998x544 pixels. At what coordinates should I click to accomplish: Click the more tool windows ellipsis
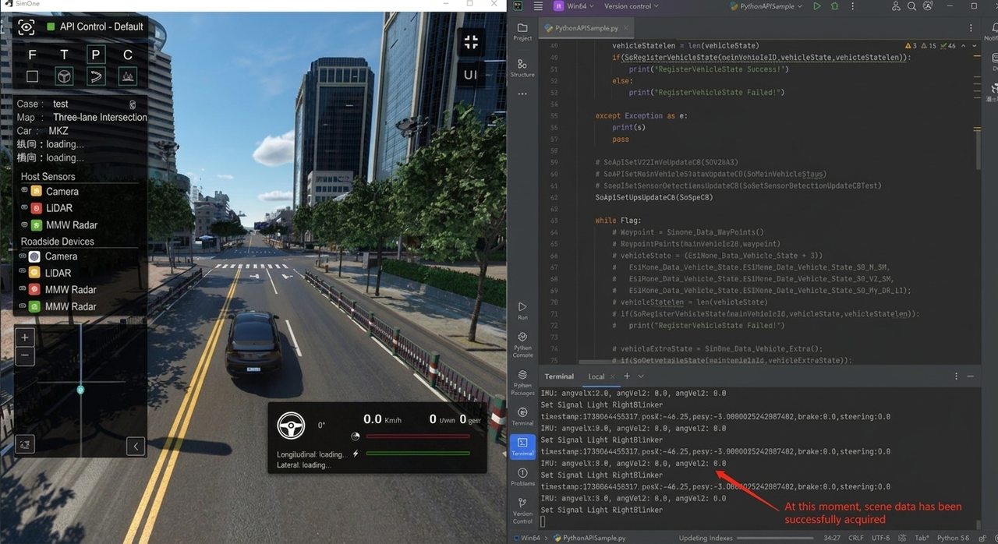click(522, 94)
